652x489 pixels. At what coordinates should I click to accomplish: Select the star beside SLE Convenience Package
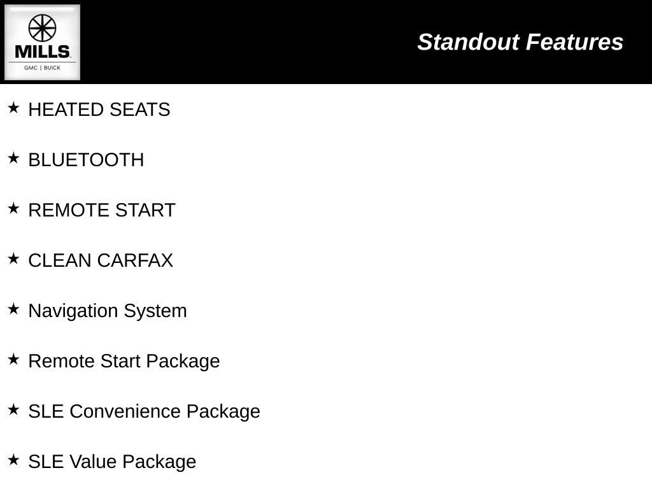13,409
